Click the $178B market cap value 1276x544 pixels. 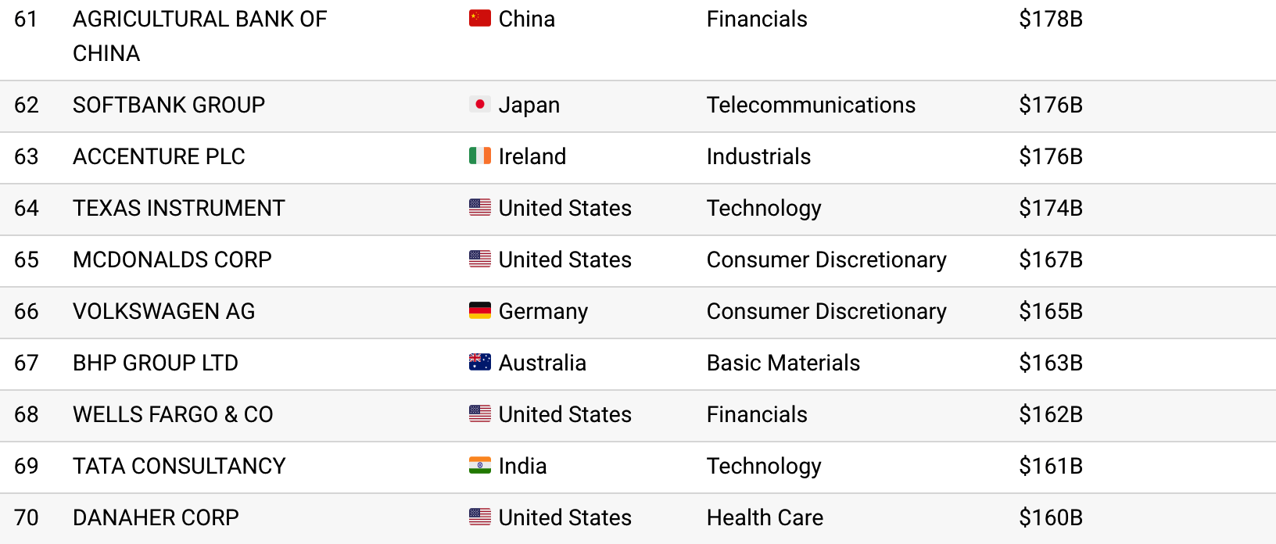(1050, 19)
